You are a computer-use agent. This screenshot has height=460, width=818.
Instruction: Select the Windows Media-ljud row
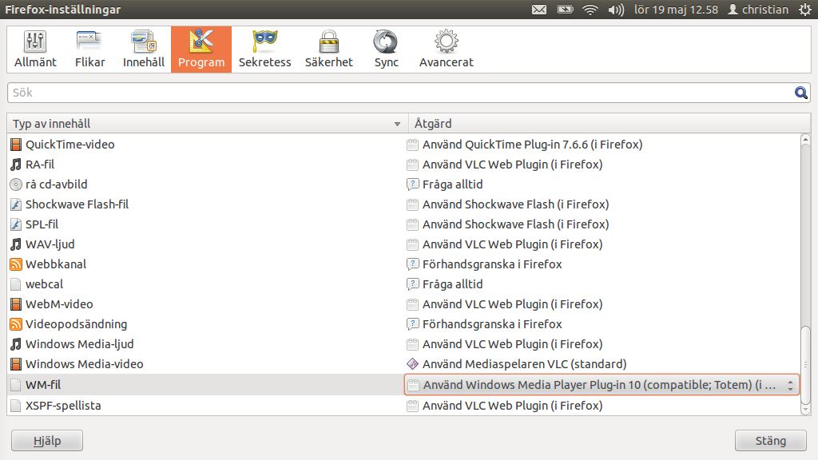[x=403, y=344]
